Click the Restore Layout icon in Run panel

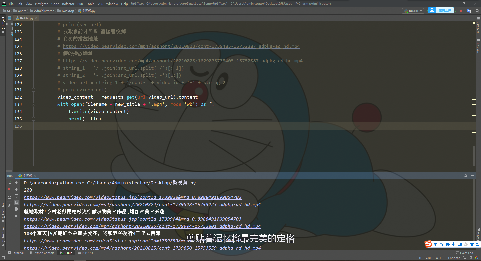(9, 197)
